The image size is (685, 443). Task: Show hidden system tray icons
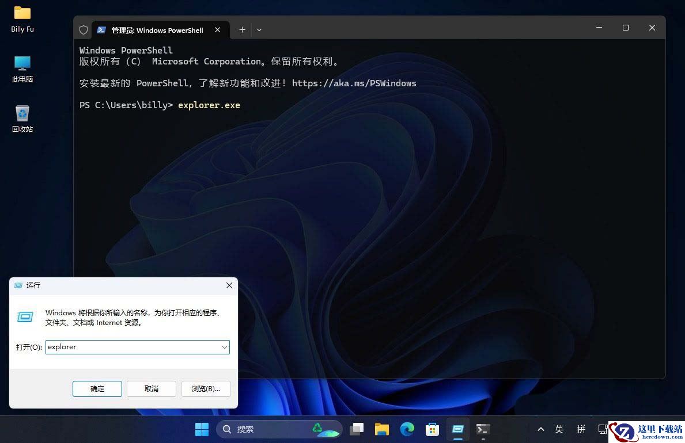[x=541, y=429]
